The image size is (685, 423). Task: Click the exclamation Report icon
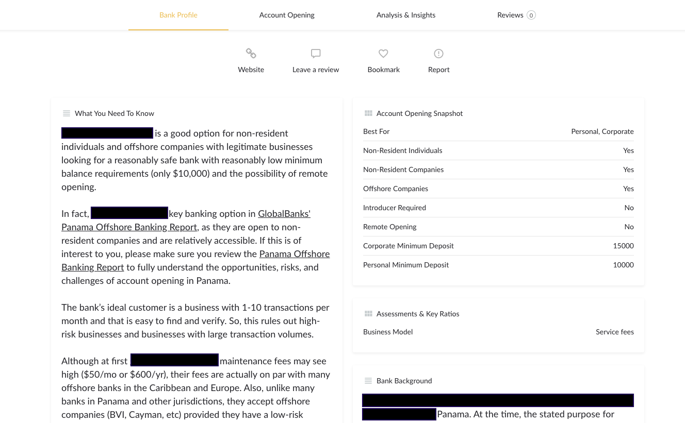[438, 54]
